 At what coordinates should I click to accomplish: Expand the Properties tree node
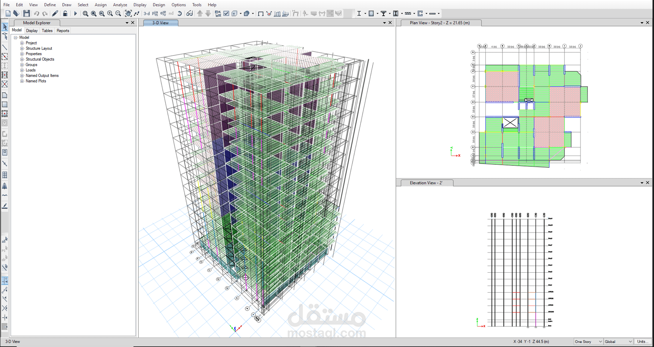22,54
